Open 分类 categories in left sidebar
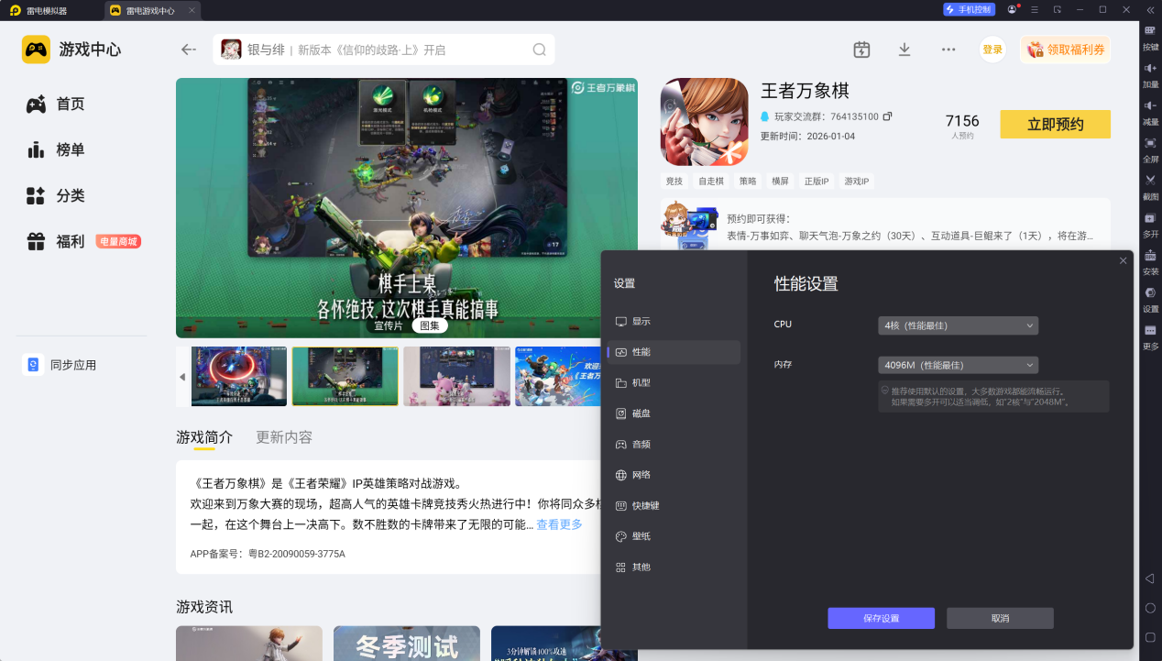Image resolution: width=1162 pixels, height=661 pixels. [x=56, y=196]
